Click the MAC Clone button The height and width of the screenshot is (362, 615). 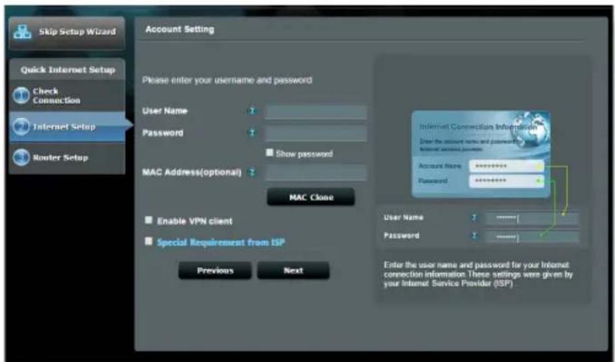[x=311, y=197]
